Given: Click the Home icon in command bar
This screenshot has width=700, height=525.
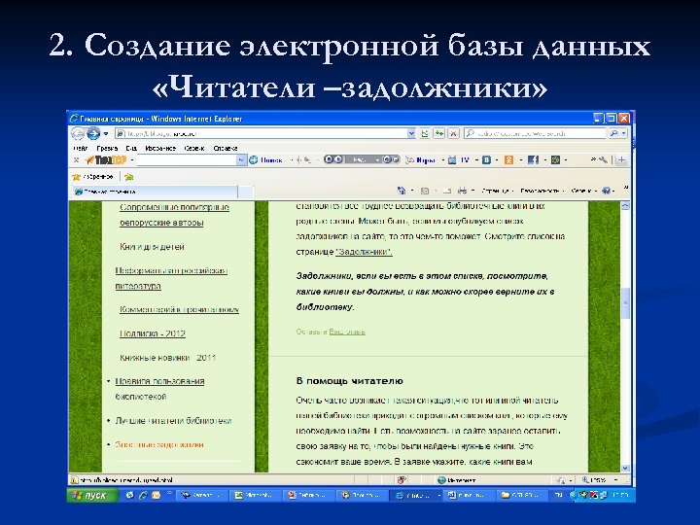Looking at the screenshot, I should pyautogui.click(x=402, y=191).
